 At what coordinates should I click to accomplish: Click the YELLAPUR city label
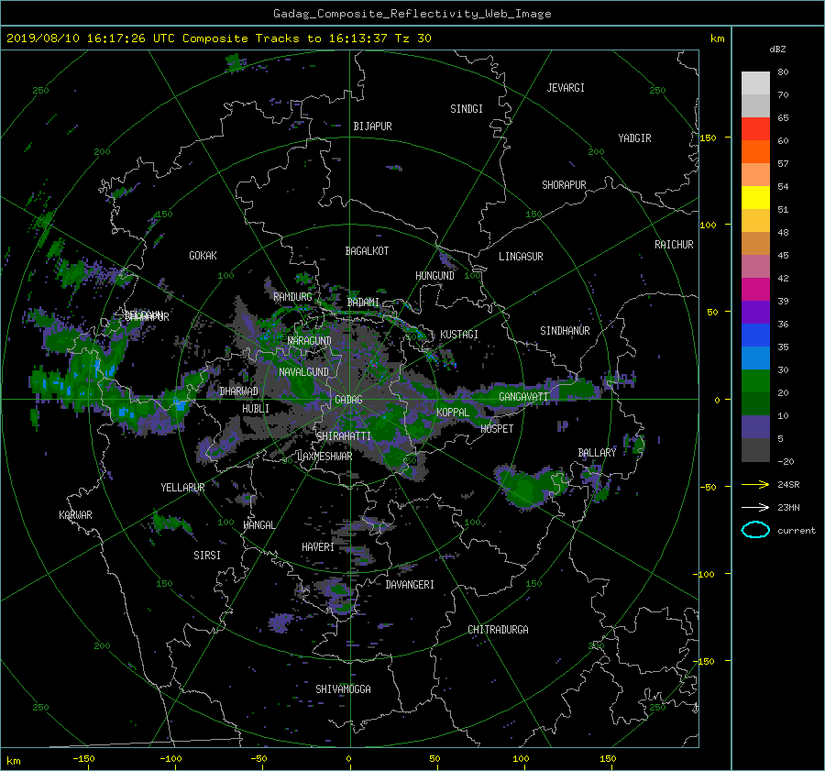[x=182, y=488]
